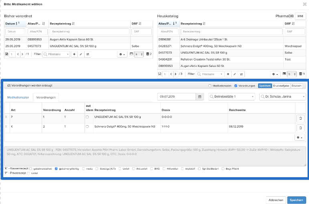The image size is (309, 204).
Task: Click Abbrechen button
Action: click(276, 200)
